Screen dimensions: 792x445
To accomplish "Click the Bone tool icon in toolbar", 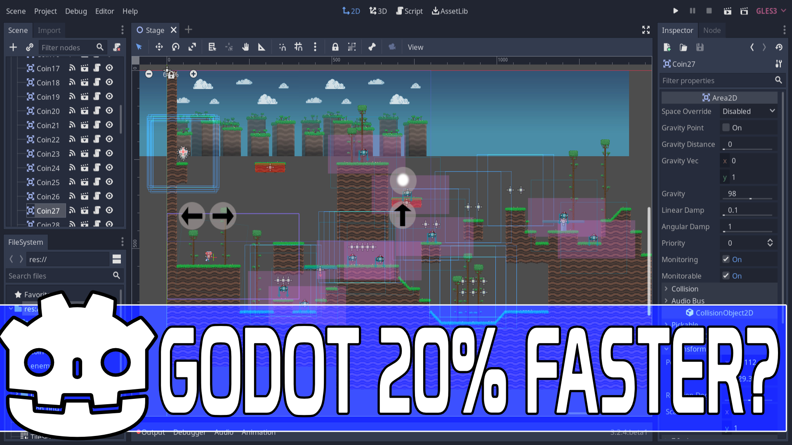I will 372,47.
